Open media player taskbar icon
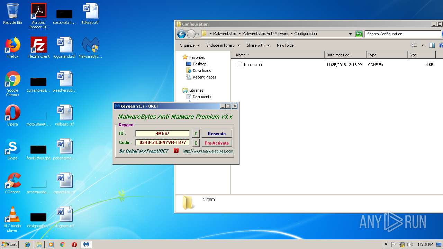This screenshot has height=249, width=443. pos(51,245)
